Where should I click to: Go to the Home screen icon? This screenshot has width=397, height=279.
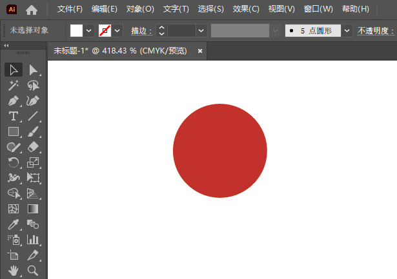pyautogui.click(x=32, y=10)
